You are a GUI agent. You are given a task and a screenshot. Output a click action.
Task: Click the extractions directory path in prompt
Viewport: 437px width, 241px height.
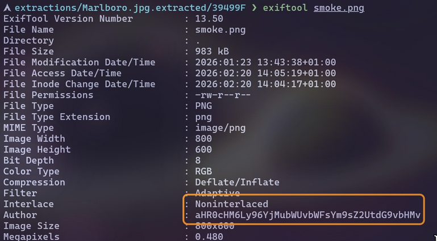pos(130,8)
